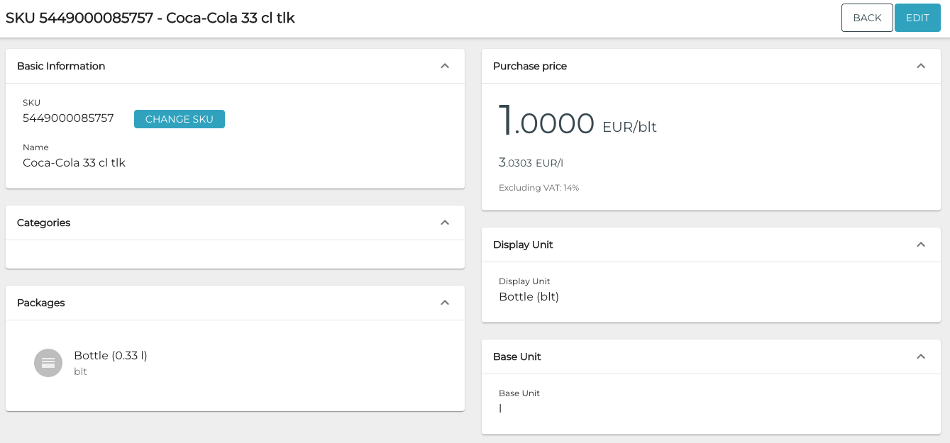Select the Bottle (0.33 l) package entry
Screen dimensions: 950x443
point(111,356)
